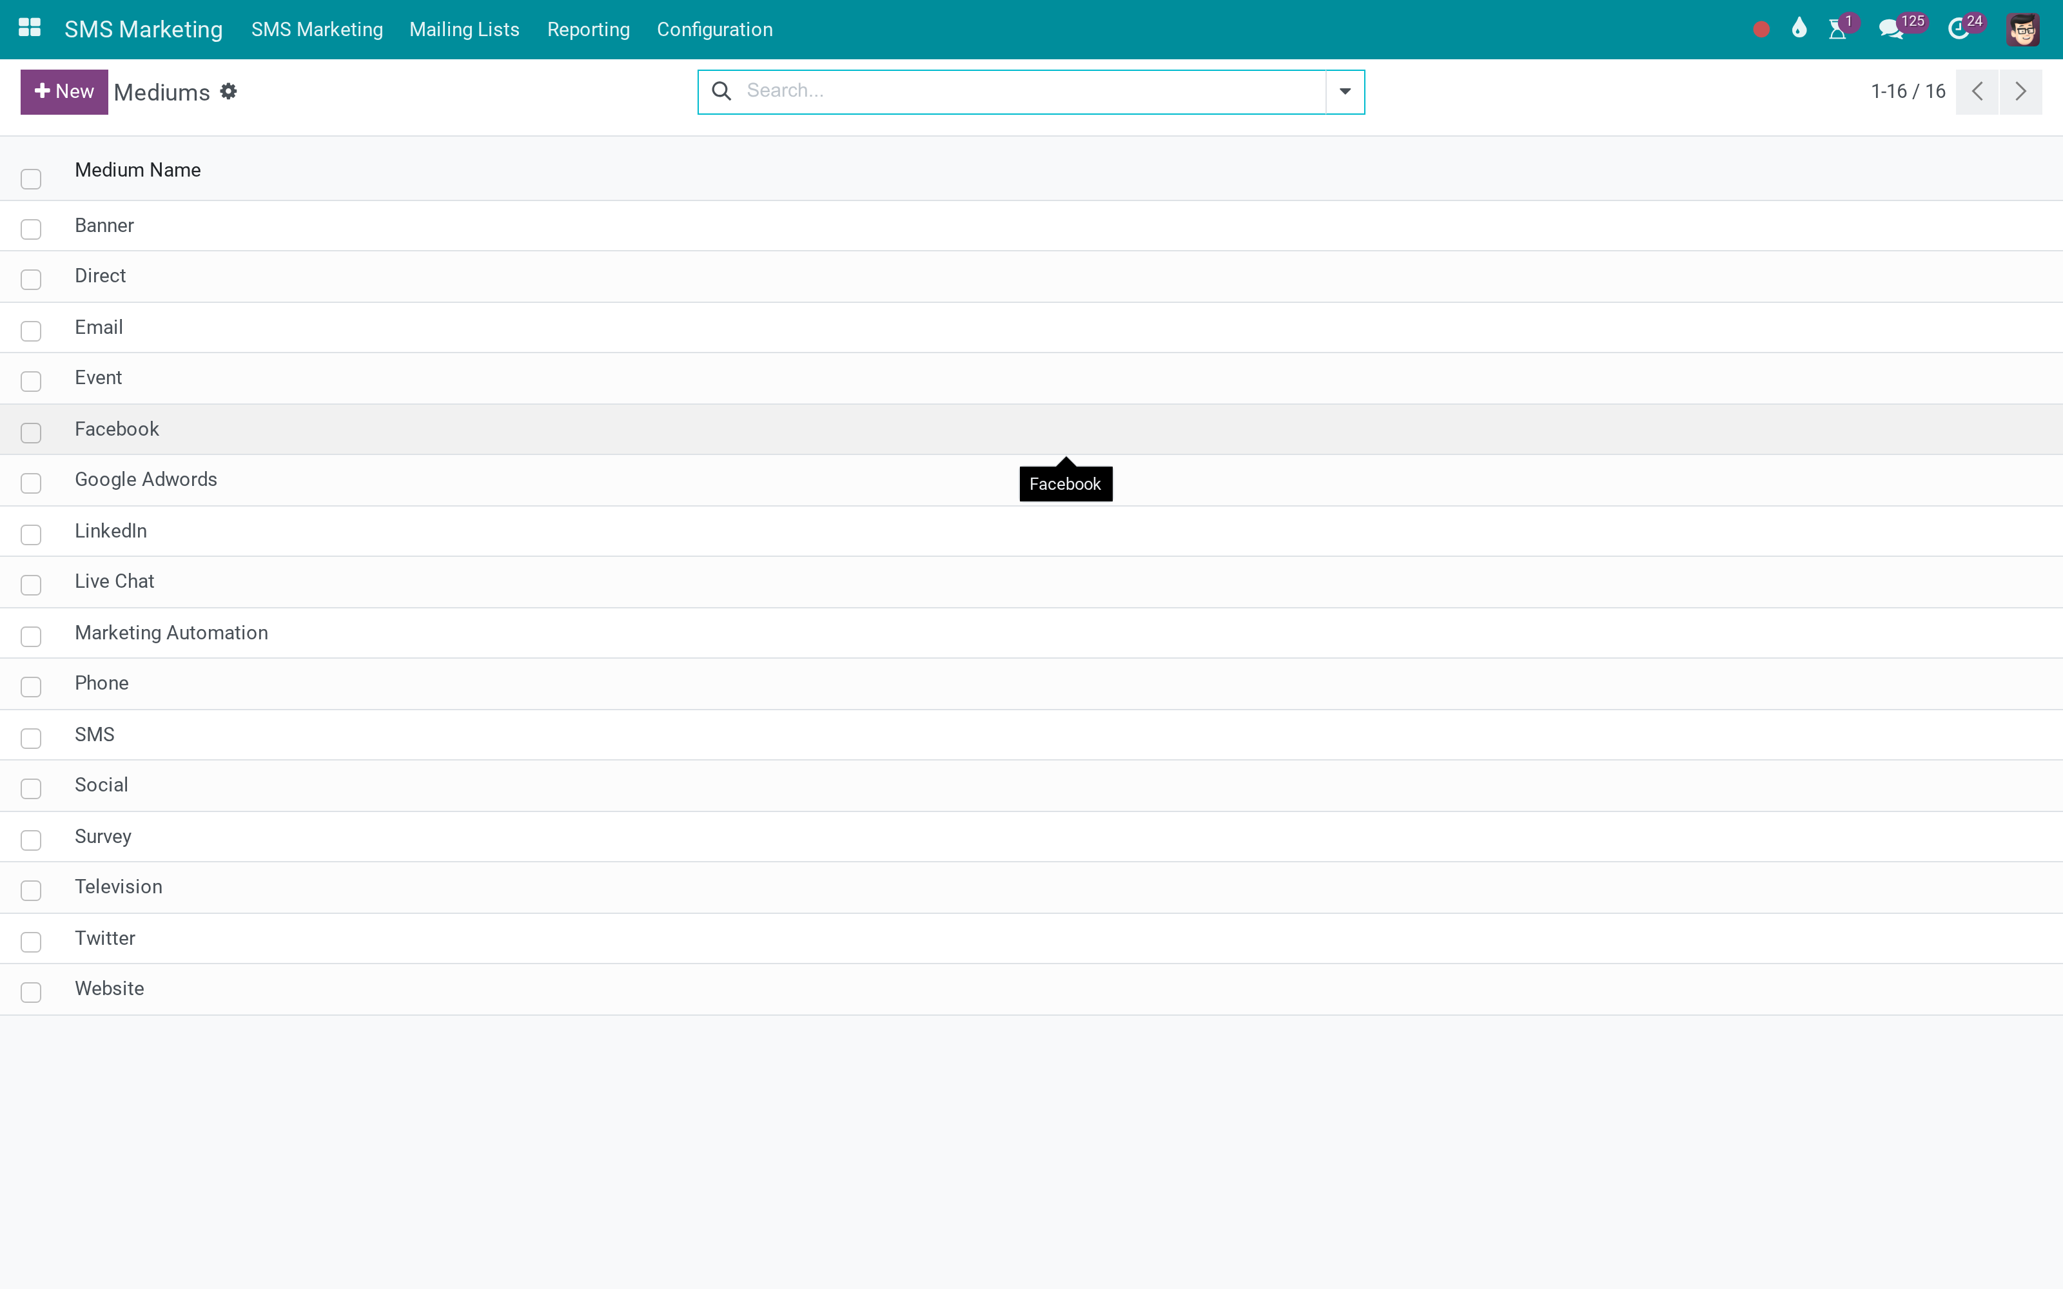Create a new medium with New button
The width and height of the screenshot is (2063, 1289).
pos(64,92)
